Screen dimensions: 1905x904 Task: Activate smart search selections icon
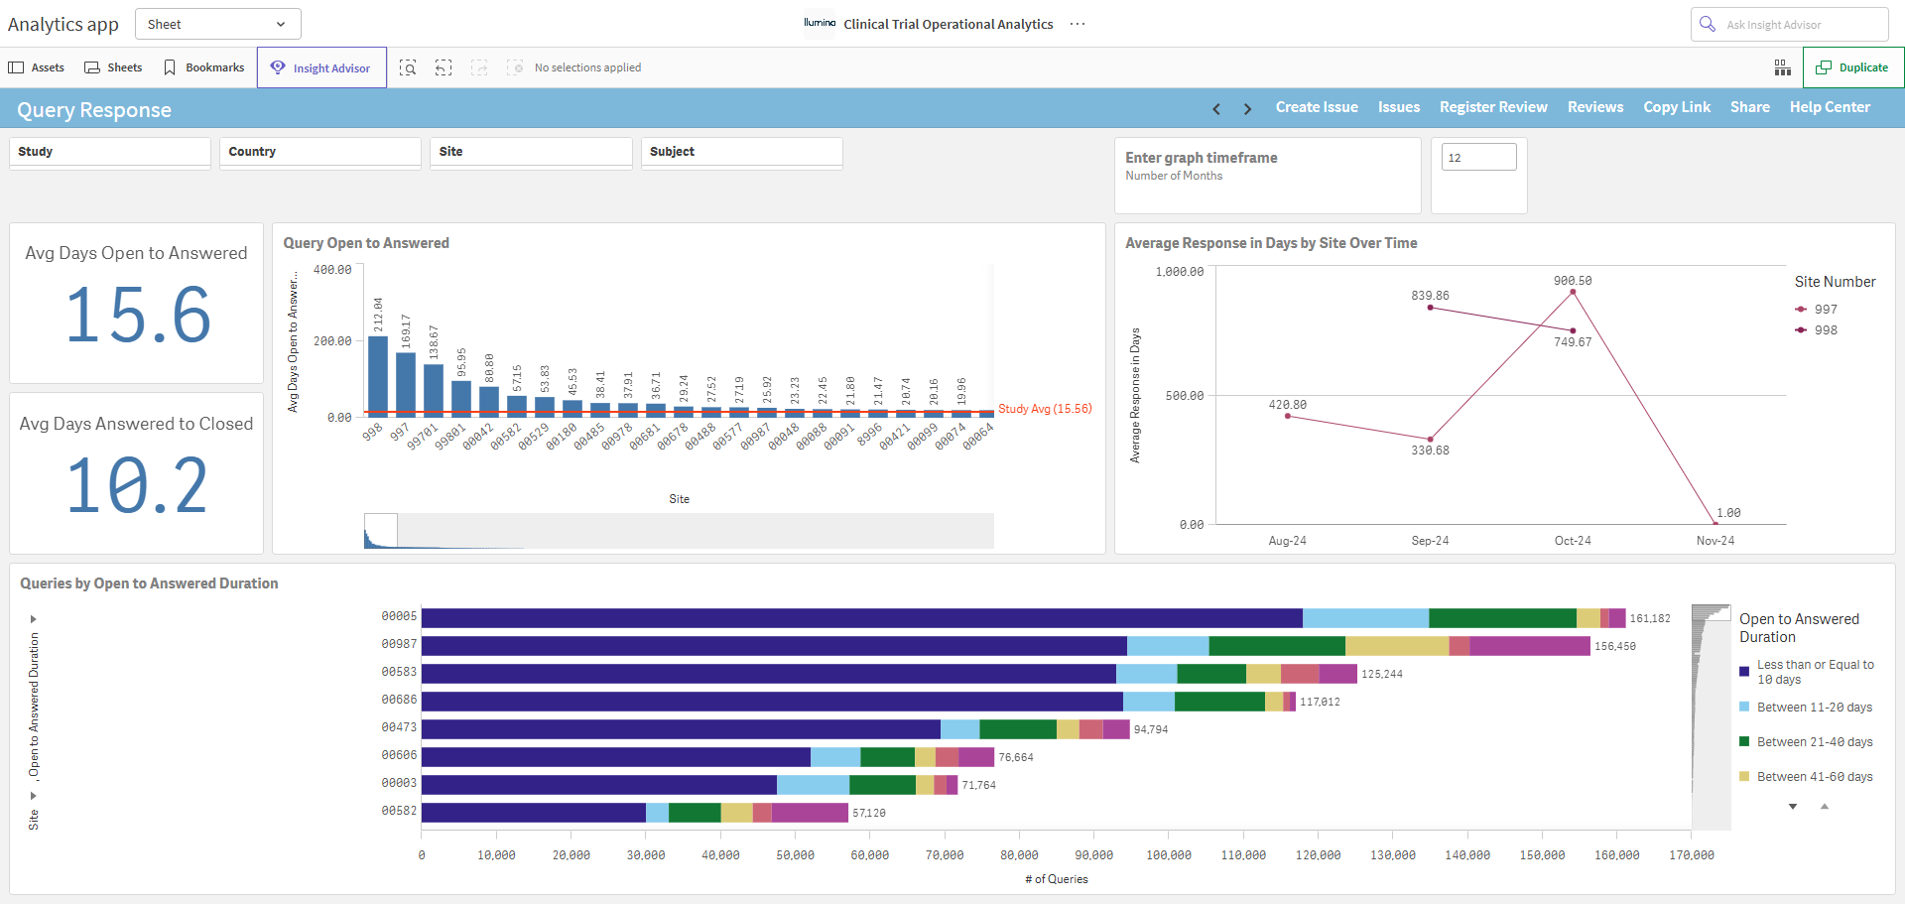(408, 67)
